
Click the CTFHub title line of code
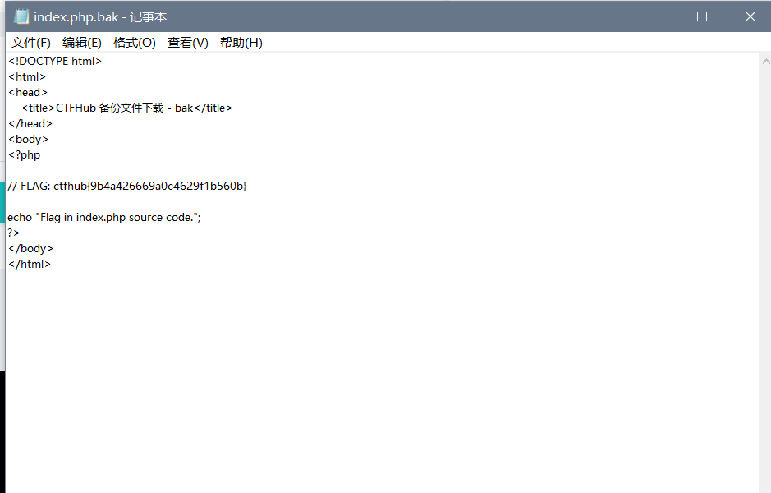coord(127,107)
